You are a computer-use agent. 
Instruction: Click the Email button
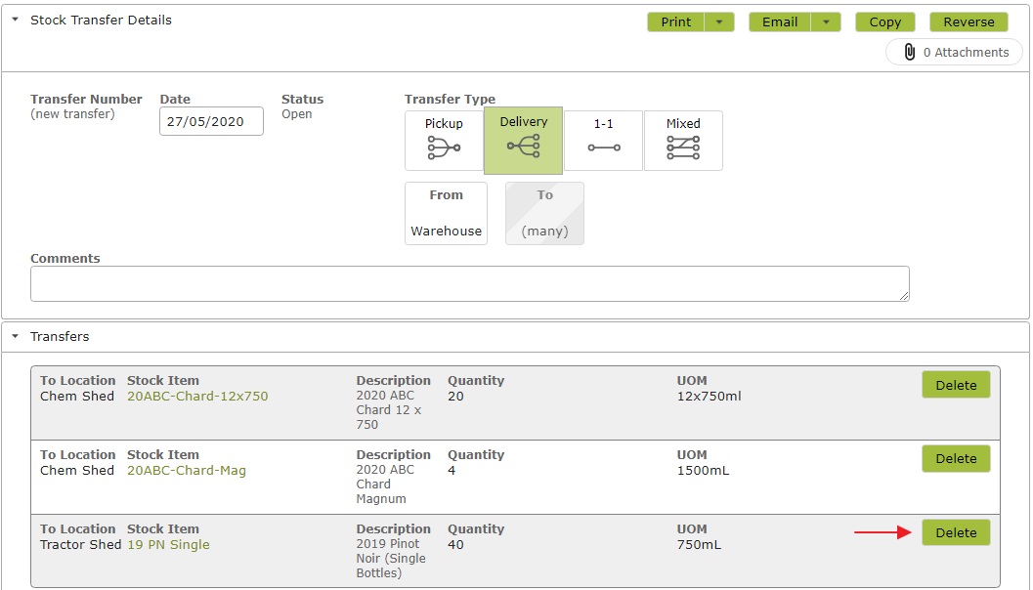pos(780,21)
